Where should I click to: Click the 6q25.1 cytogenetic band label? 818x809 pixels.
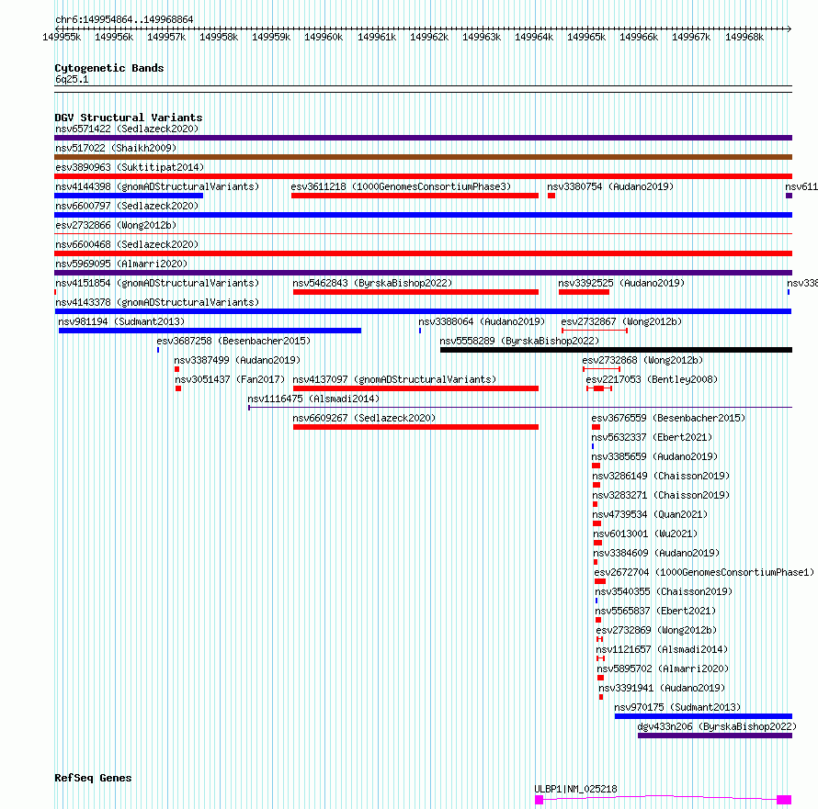pos(72,79)
